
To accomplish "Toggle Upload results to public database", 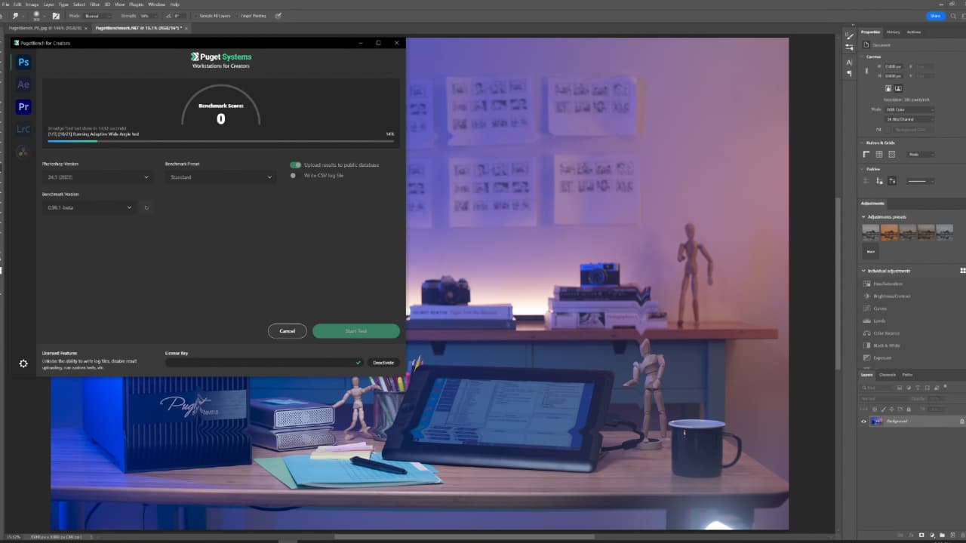I will coord(295,164).
